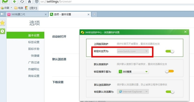The width and height of the screenshot is (194, 102).
Task: Open the 锁定IE主页为 www.baidu.com dropdown
Action: (133, 51)
